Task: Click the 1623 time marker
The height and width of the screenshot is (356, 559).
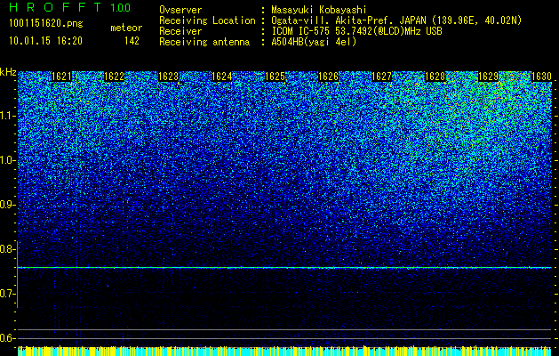Action: click(168, 77)
